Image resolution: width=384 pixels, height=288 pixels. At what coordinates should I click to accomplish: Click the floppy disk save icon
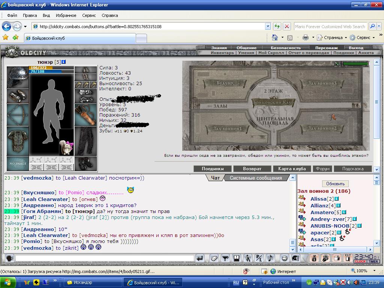236,258
